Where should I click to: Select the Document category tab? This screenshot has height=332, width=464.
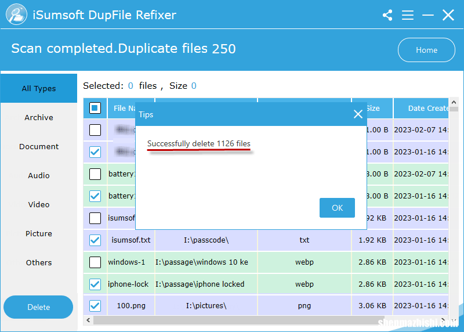pyautogui.click(x=39, y=147)
